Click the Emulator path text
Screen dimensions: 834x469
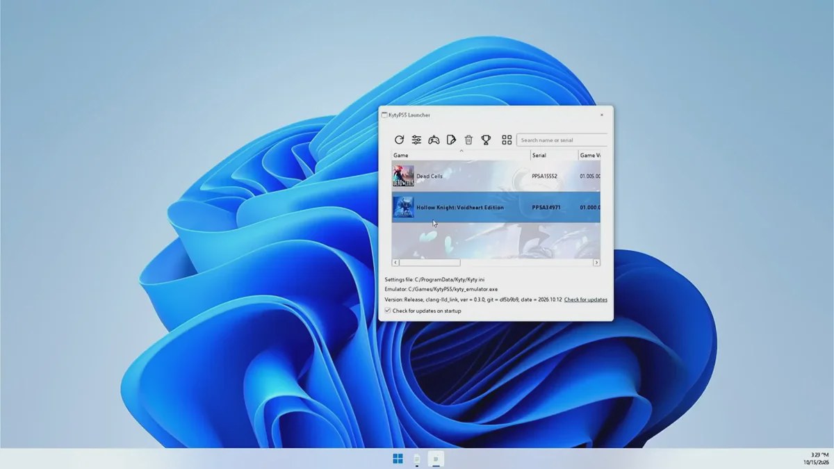tap(442, 289)
